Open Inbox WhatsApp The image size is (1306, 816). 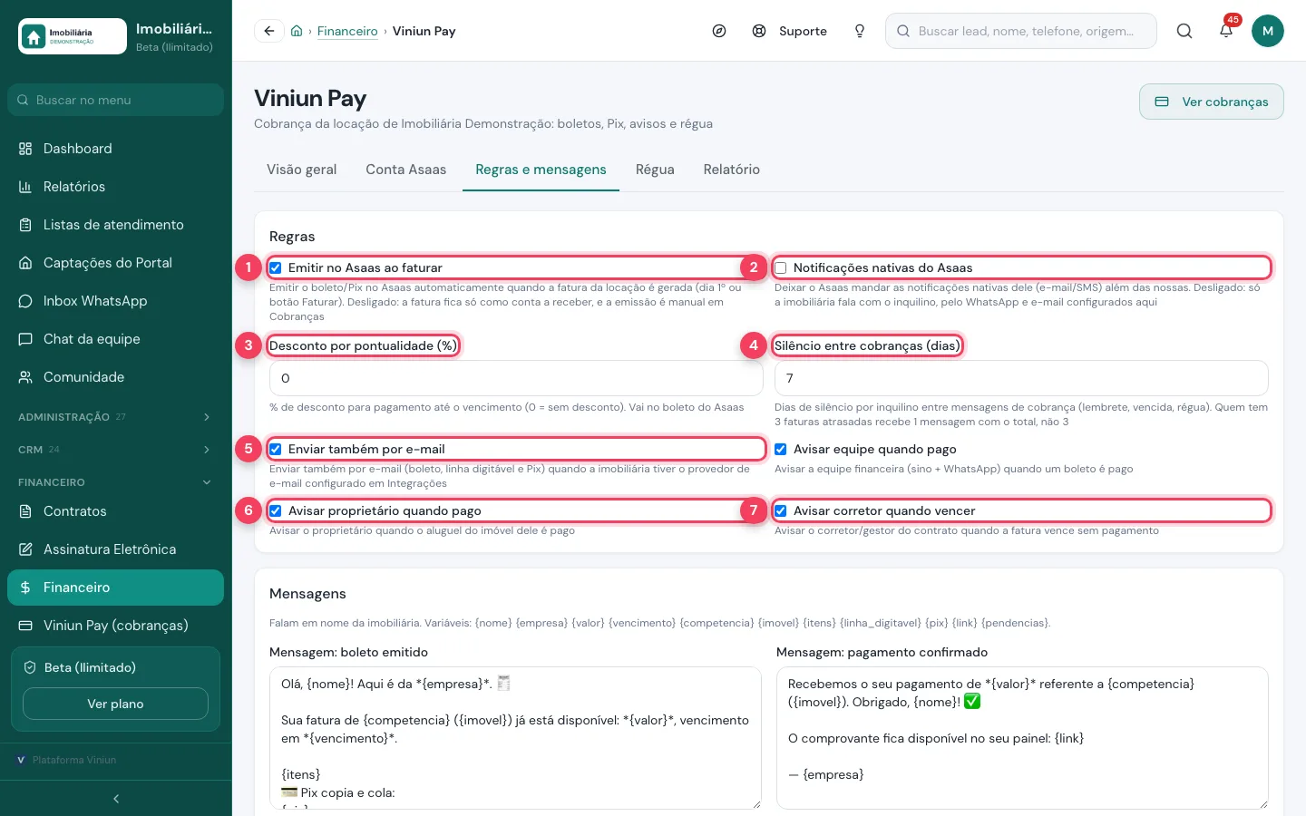(x=115, y=301)
